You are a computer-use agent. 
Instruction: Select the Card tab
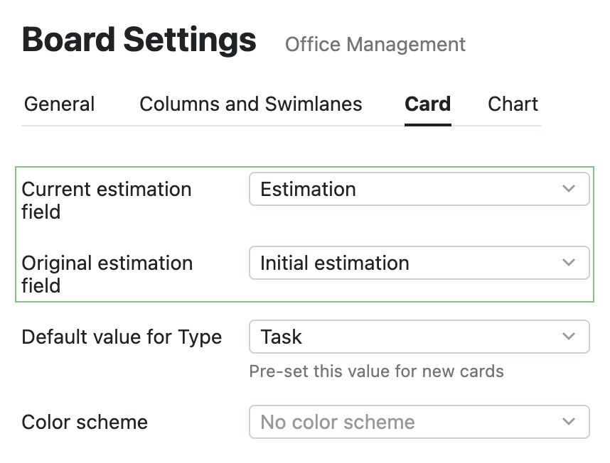click(x=427, y=104)
